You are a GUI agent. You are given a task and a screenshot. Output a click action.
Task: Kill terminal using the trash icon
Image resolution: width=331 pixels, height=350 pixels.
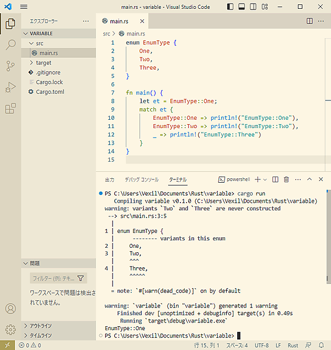tap(286, 179)
